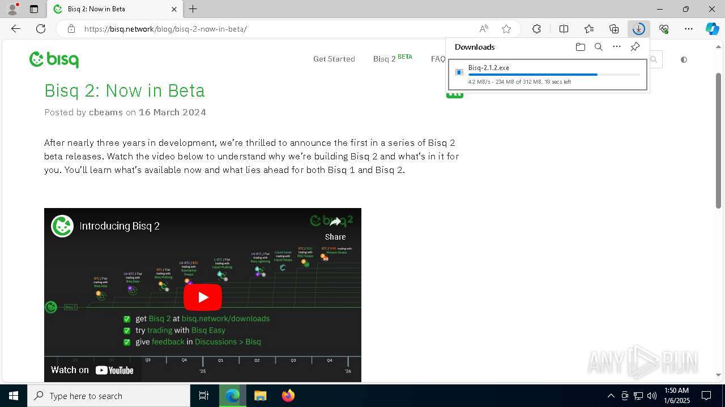The image size is (725, 407).
Task: Launch Firefox from the taskbar
Action: (x=288, y=396)
